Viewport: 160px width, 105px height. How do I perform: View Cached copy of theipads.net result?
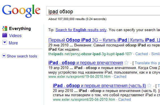click(142, 54)
